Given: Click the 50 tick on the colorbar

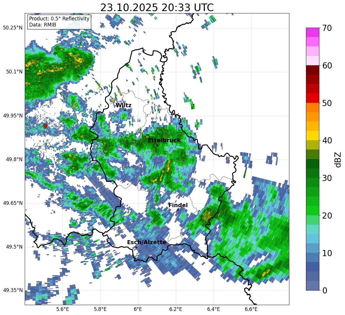Looking at the screenshot, I should 327,103.
